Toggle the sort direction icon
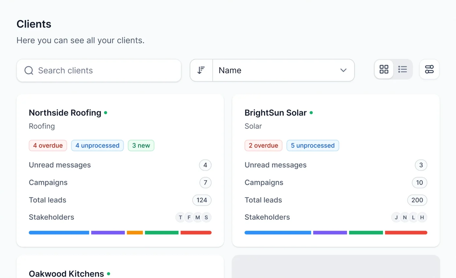Image resolution: width=456 pixels, height=278 pixels. pyautogui.click(x=201, y=70)
